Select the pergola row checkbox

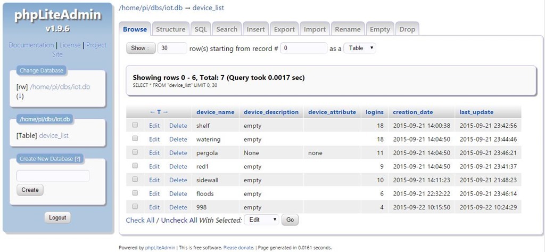pos(135,152)
